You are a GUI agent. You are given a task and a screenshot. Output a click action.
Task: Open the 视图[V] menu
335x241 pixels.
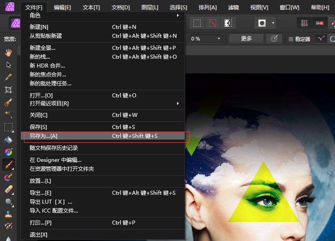coord(259,8)
